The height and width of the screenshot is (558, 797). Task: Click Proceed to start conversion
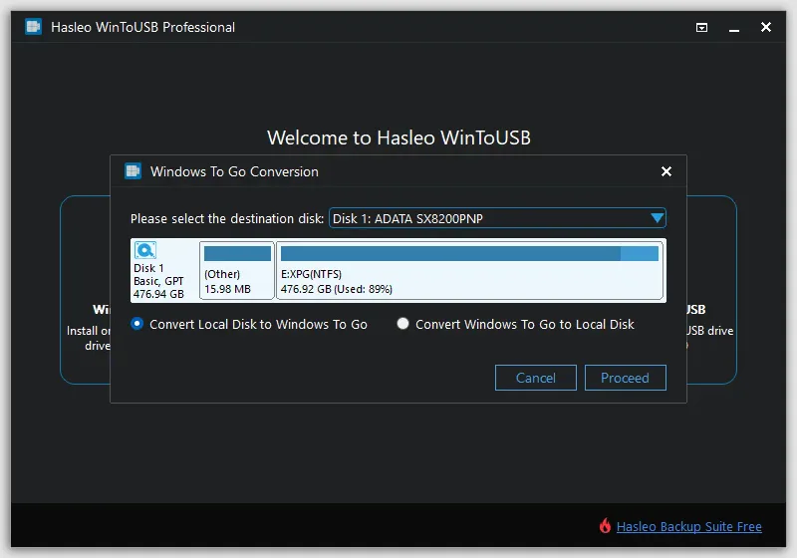[x=625, y=378]
